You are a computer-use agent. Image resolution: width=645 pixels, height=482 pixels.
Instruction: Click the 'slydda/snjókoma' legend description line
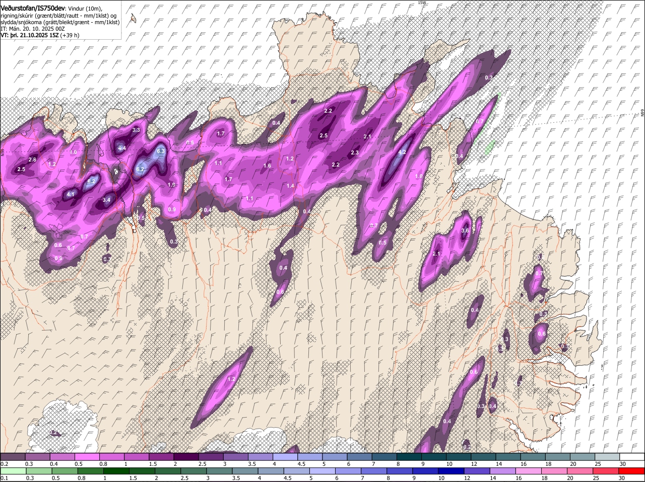(x=60, y=22)
